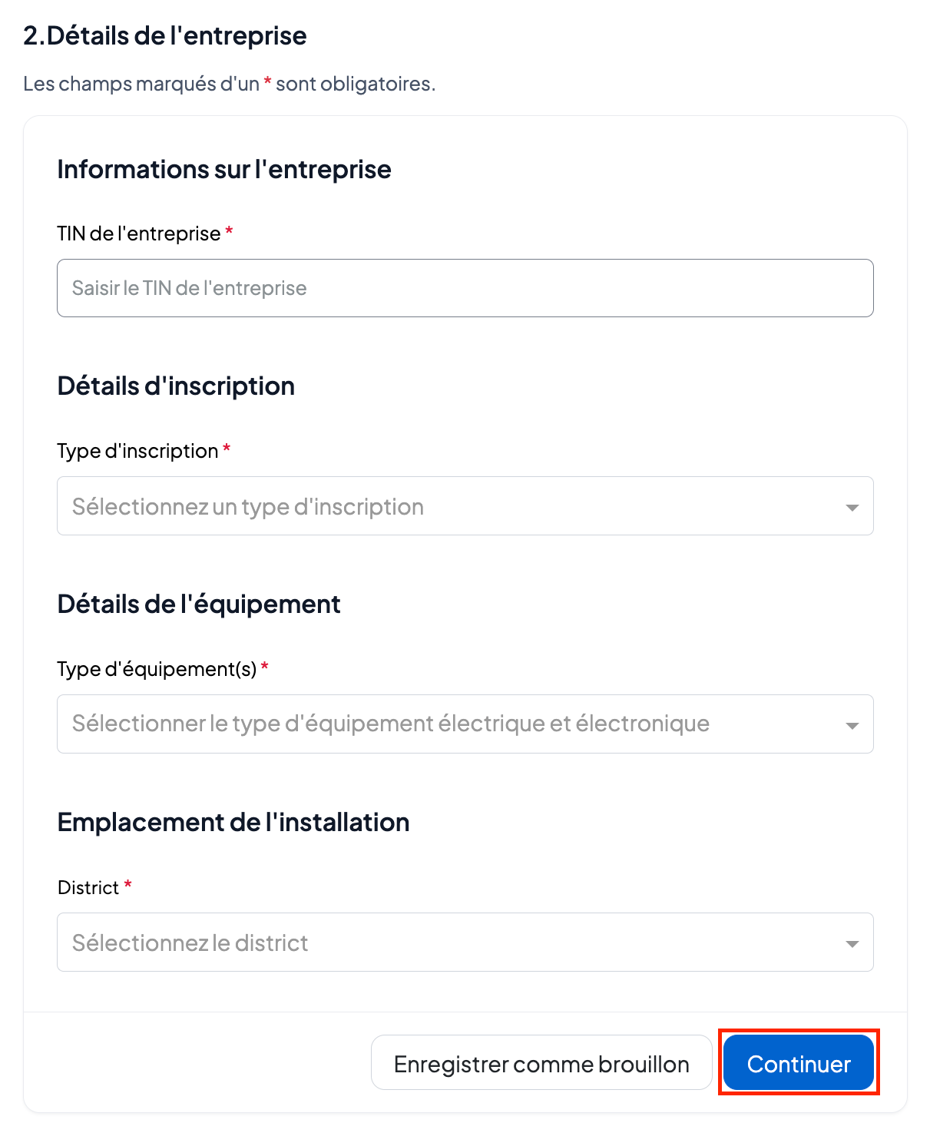Click the caret arrow in Type d'inscription dropdown
This screenshot has height=1123, width=930.
pyautogui.click(x=852, y=507)
